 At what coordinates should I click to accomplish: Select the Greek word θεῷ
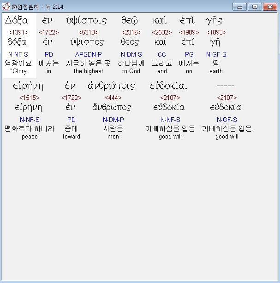(x=130, y=20)
